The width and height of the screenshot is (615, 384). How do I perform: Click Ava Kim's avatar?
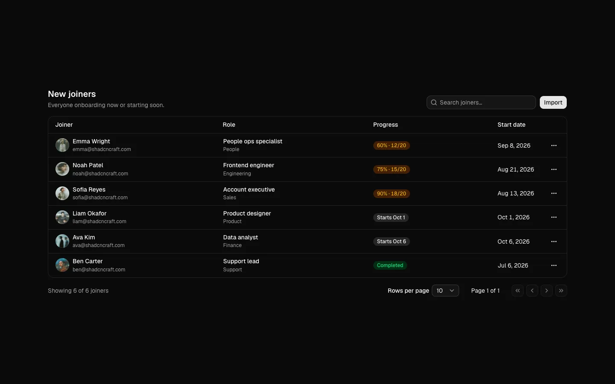[62, 241]
